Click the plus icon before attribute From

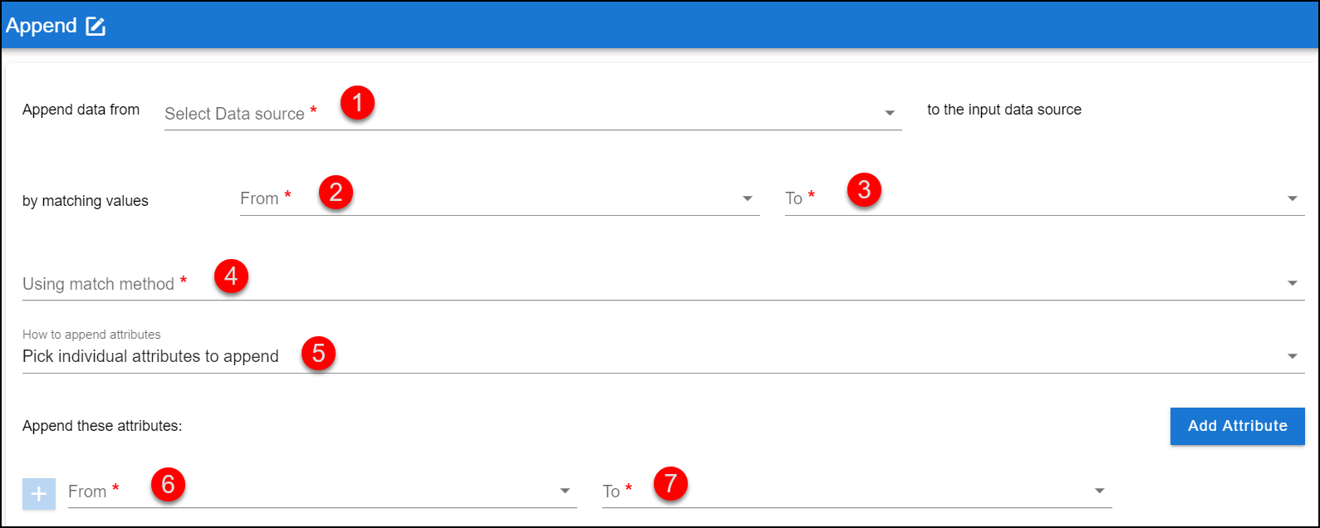(x=38, y=493)
